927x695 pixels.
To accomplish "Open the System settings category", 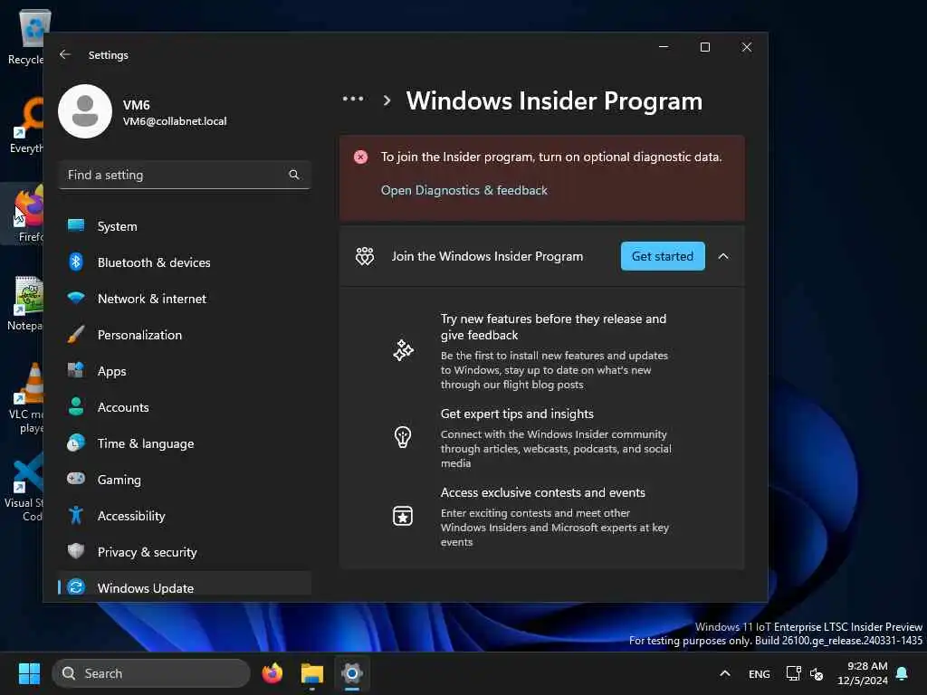I will coord(185,225).
